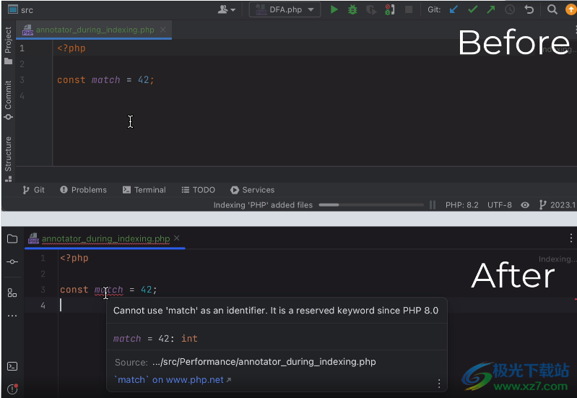The width and height of the screenshot is (577, 398).
Task: Open the Structure tool window stripe button
Action: [8, 159]
